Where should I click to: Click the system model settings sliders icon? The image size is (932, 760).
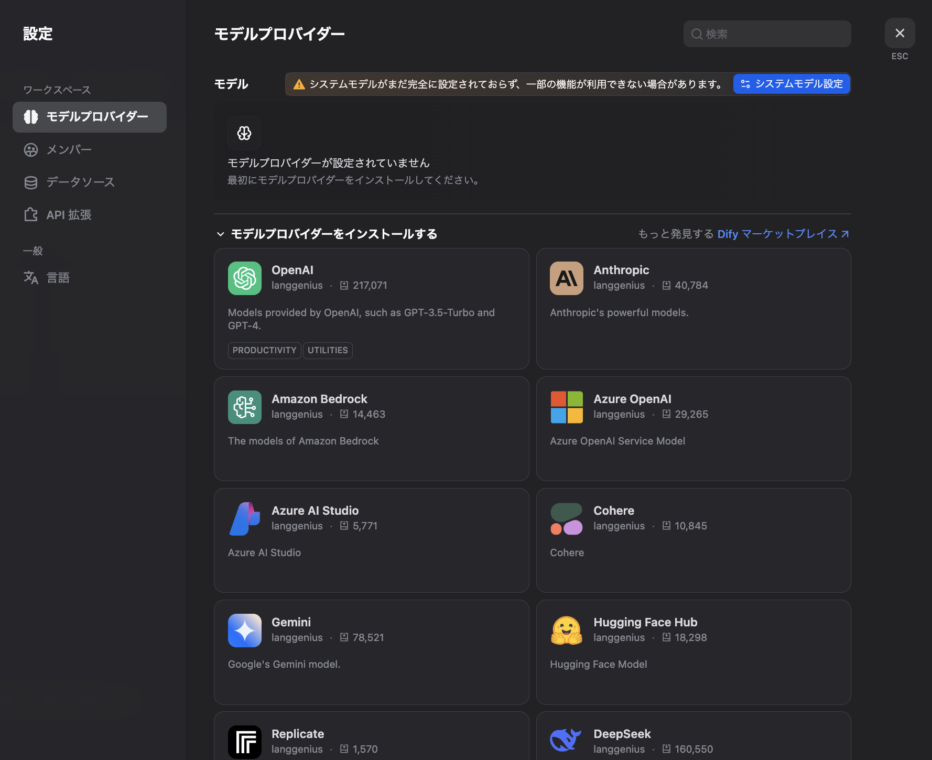click(745, 84)
